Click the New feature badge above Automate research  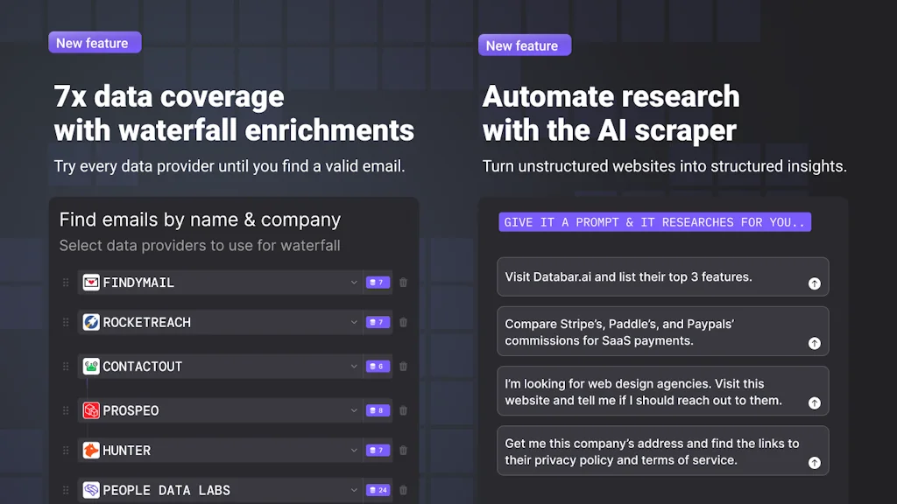point(525,45)
